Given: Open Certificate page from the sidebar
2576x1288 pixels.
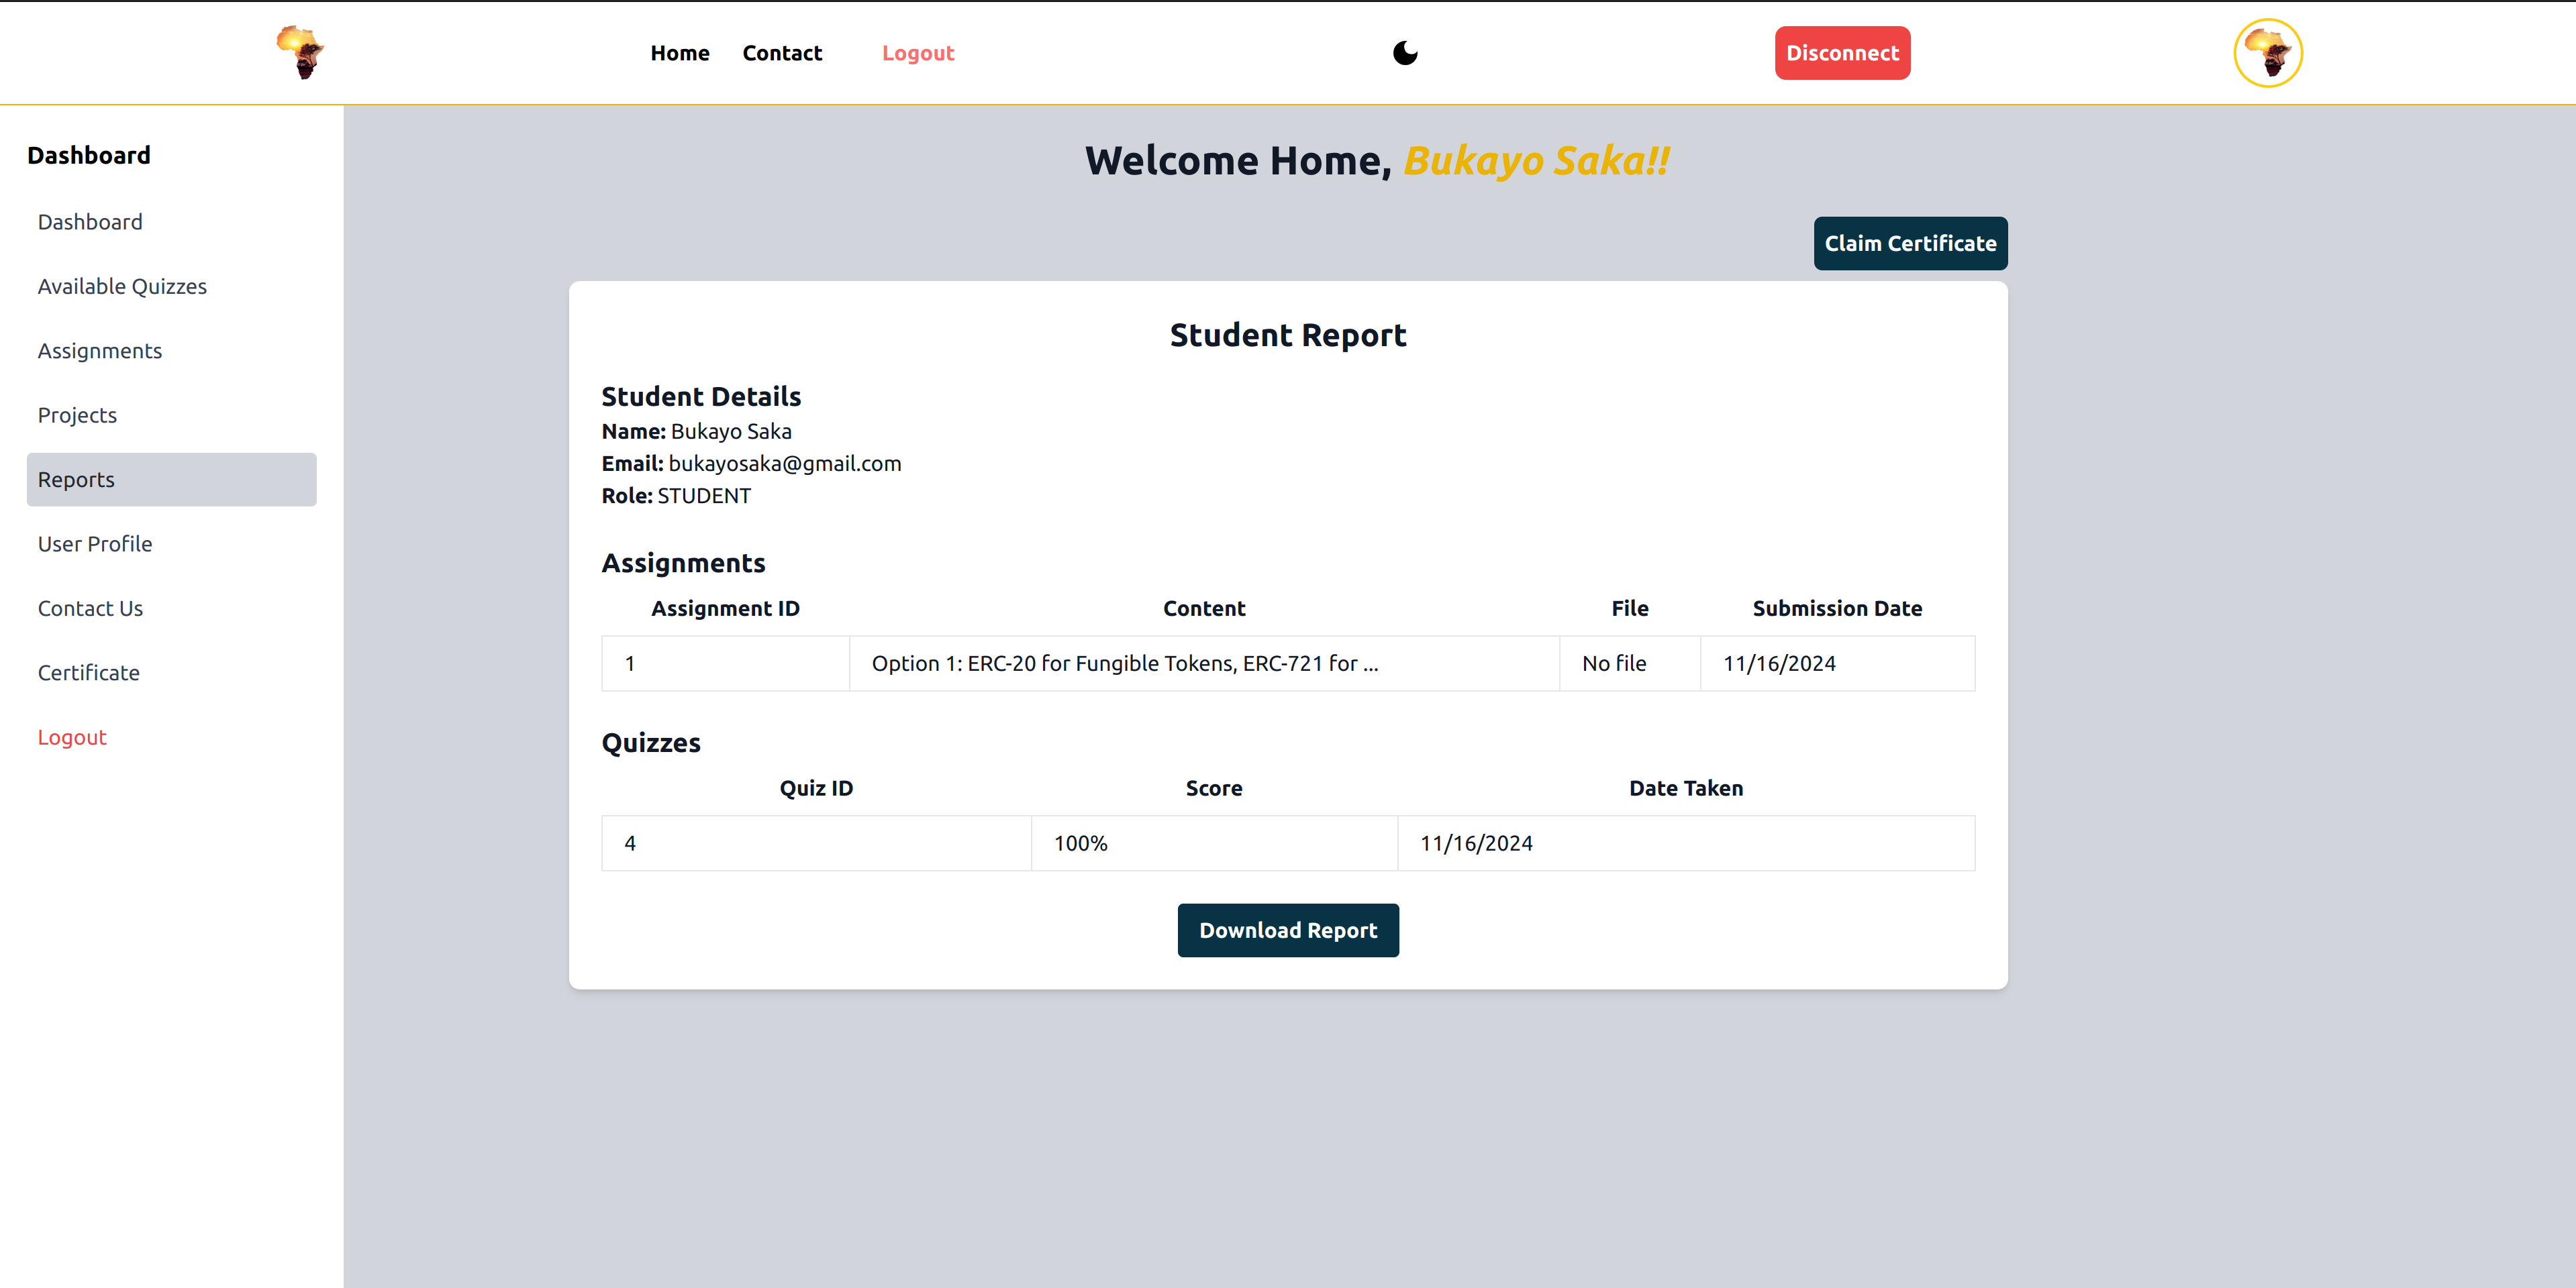Looking at the screenshot, I should click(x=89, y=674).
